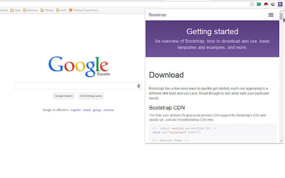Open the Bootstrap extension popup icon
The height and width of the screenshot is (178, 285).
[280, 4]
